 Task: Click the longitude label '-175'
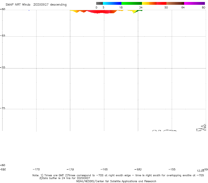[x=36, y=169]
